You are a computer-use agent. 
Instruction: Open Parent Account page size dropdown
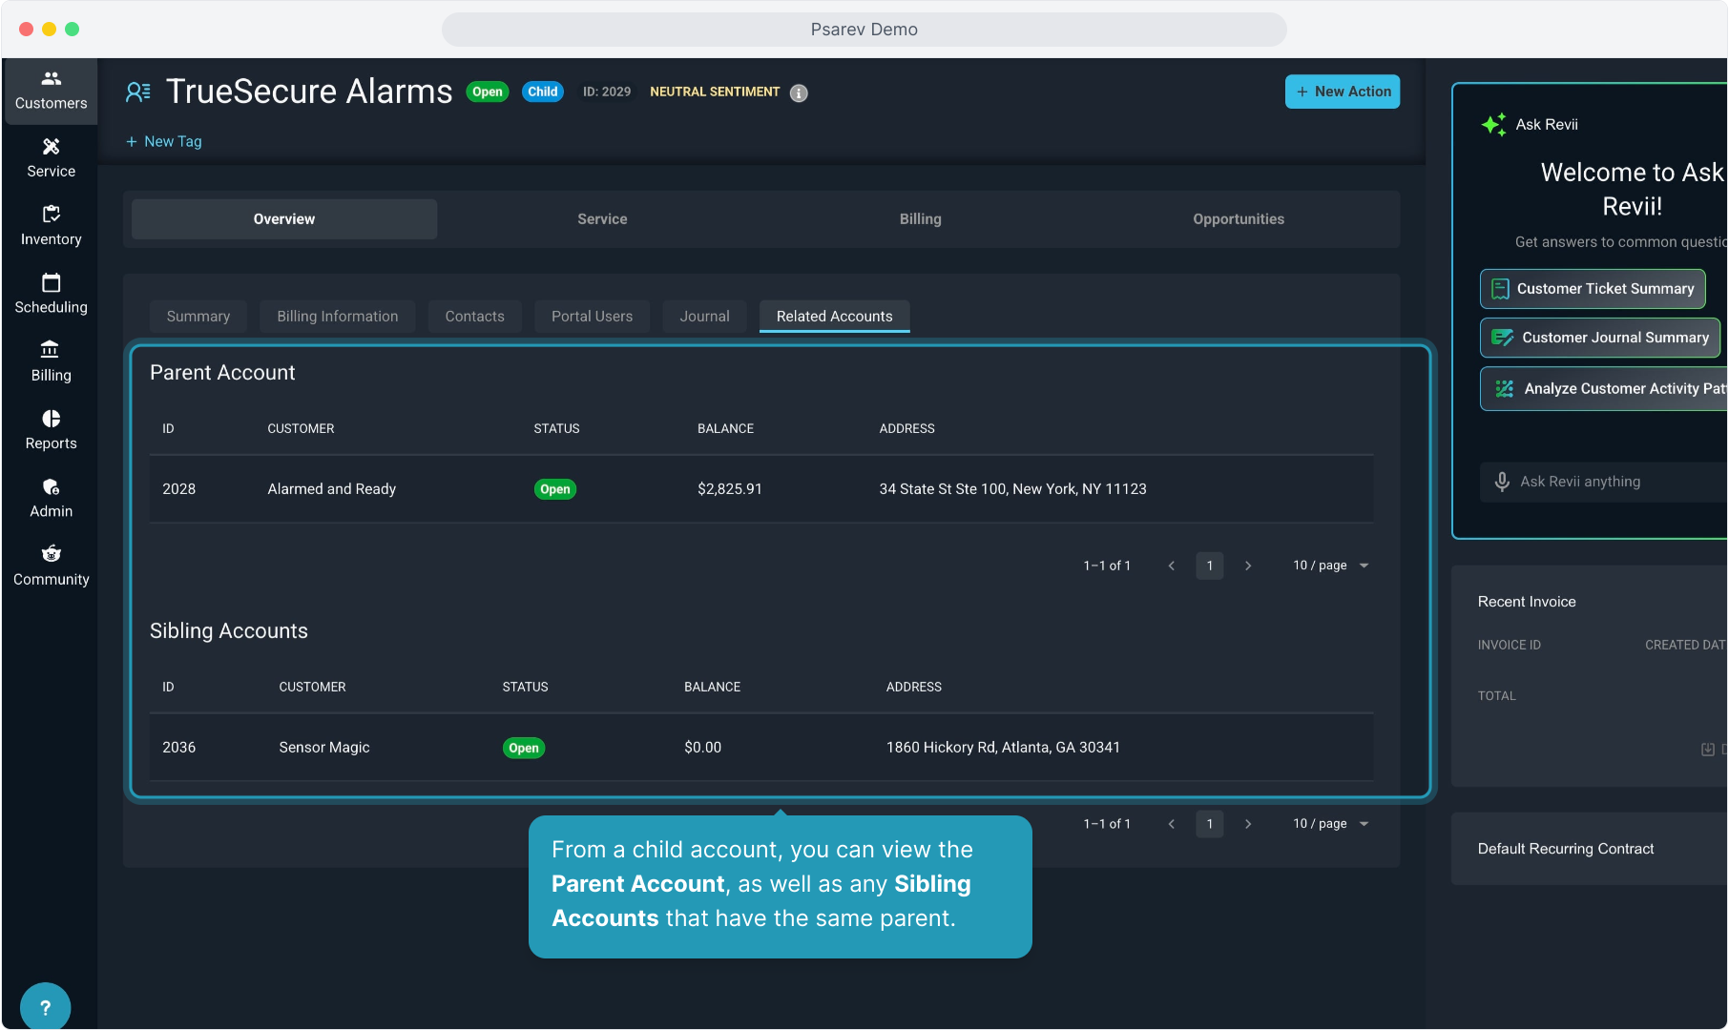tap(1330, 566)
